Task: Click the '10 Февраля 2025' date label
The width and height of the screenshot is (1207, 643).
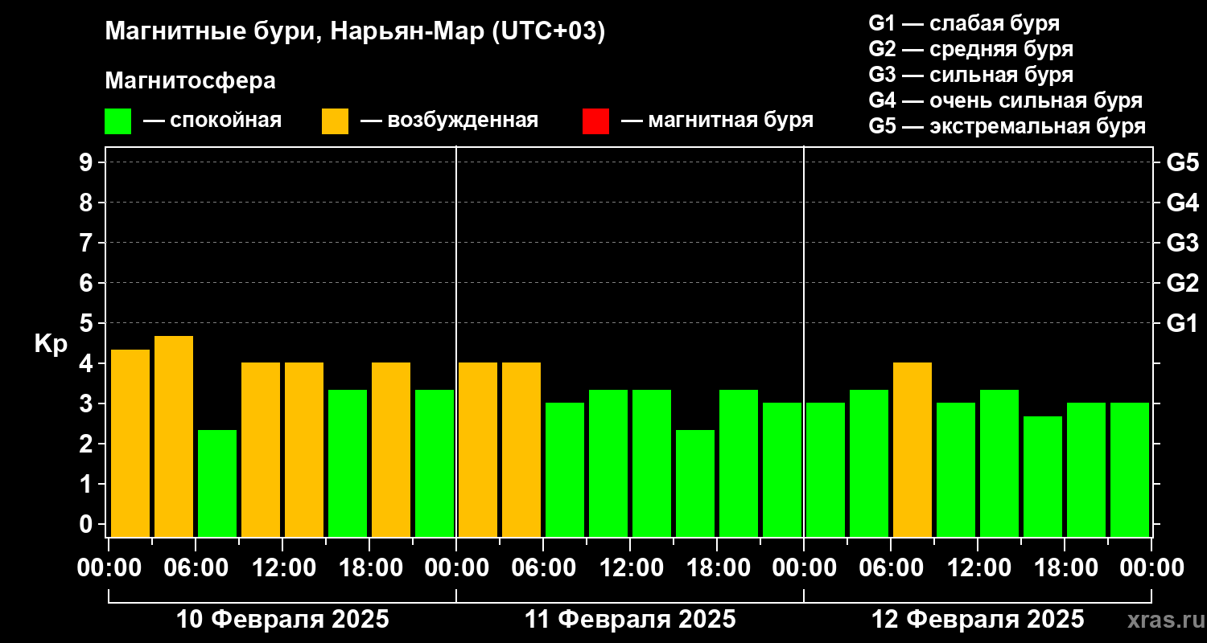Action: coord(282,620)
